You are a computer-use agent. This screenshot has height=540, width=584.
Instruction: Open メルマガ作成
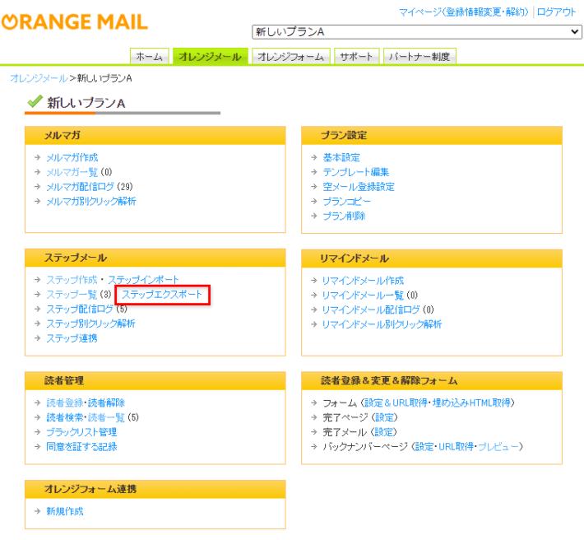[72, 158]
